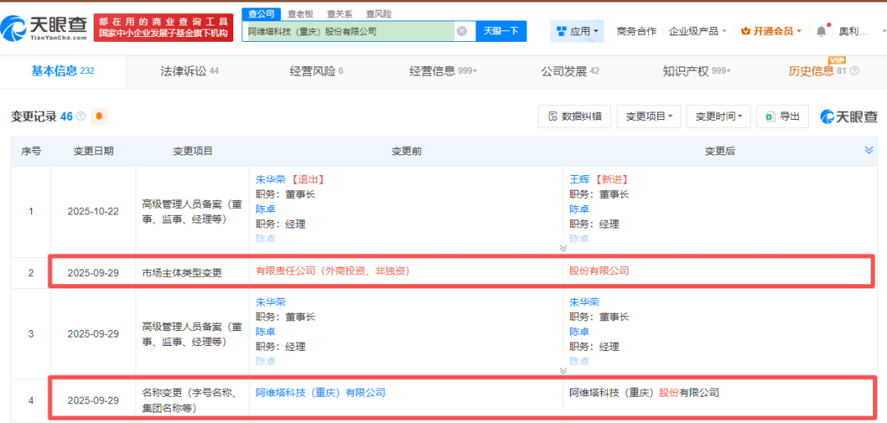Viewport: 887px width, 423px height.
Task: Clear the search box with the X icon
Action: pyautogui.click(x=462, y=31)
